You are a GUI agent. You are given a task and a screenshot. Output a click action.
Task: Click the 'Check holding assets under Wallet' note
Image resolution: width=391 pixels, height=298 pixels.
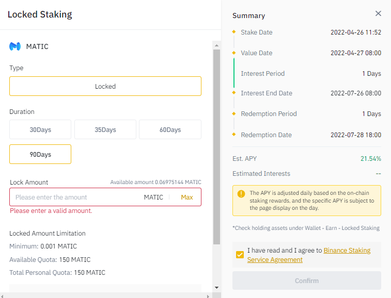pyautogui.click(x=306, y=228)
